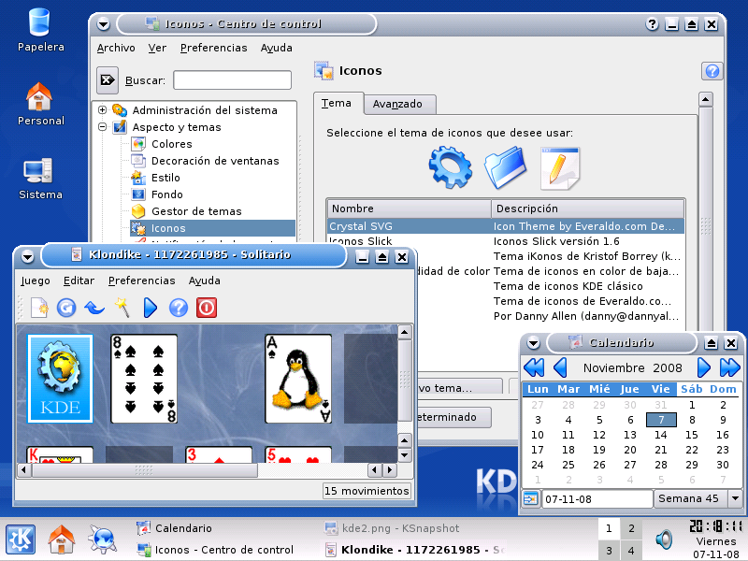The width and height of the screenshot is (748, 561).
Task: Click the red quit icon in Klondike
Action: point(207,308)
